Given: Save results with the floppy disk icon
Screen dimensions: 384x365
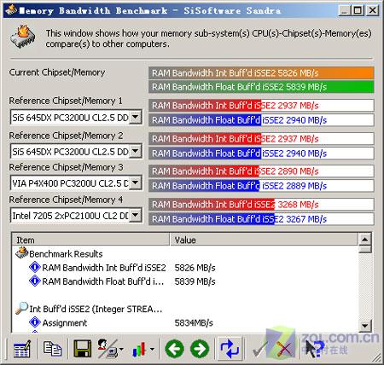Looking at the screenshot, I should point(82,349).
